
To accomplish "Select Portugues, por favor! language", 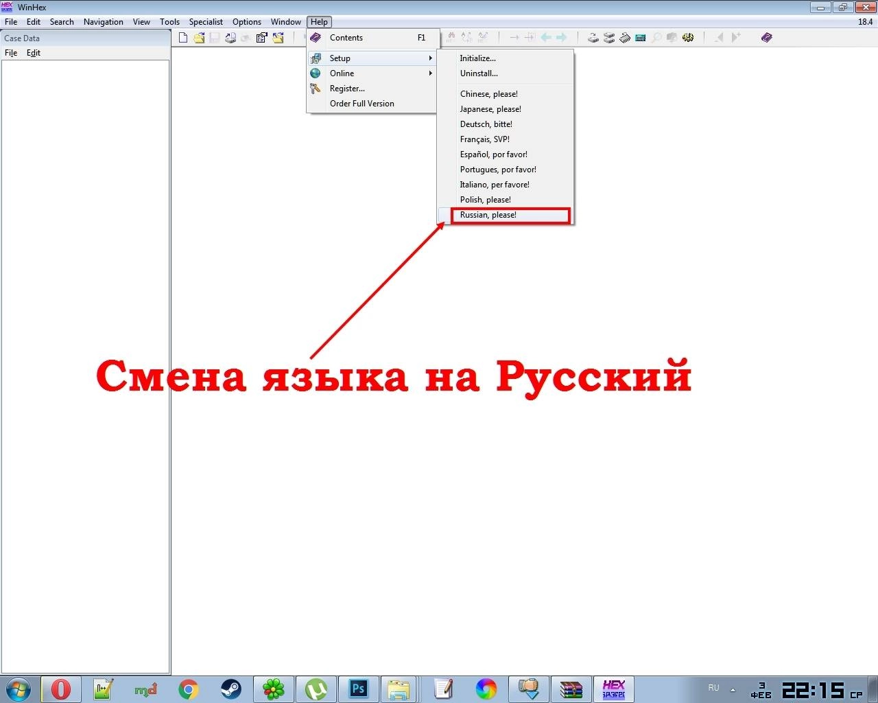I will [506, 170].
